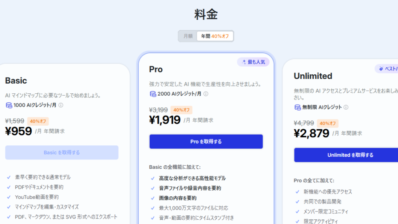
Task: Click the ベスト badge on Unlimited card
Action: coord(388,69)
